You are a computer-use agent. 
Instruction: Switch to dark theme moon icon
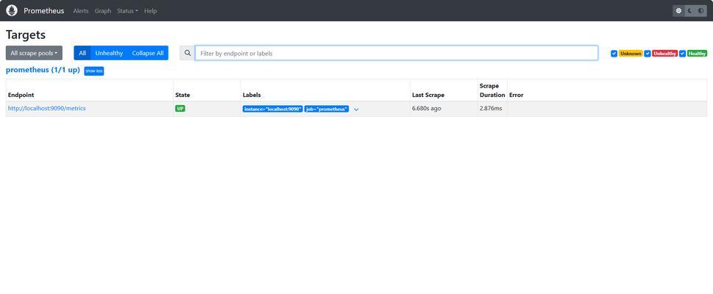(689, 10)
